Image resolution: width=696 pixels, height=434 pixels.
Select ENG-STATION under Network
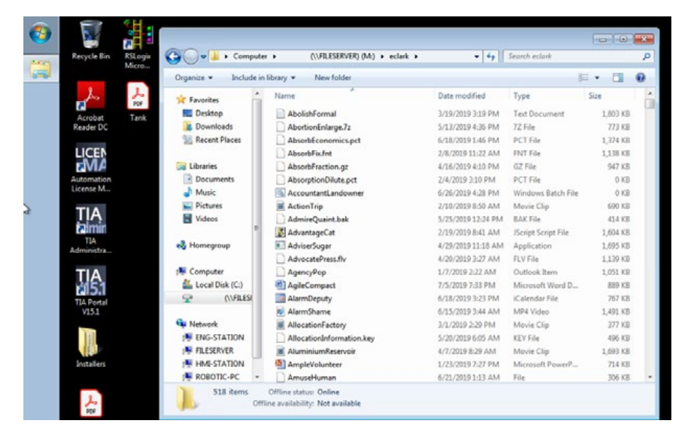(213, 337)
